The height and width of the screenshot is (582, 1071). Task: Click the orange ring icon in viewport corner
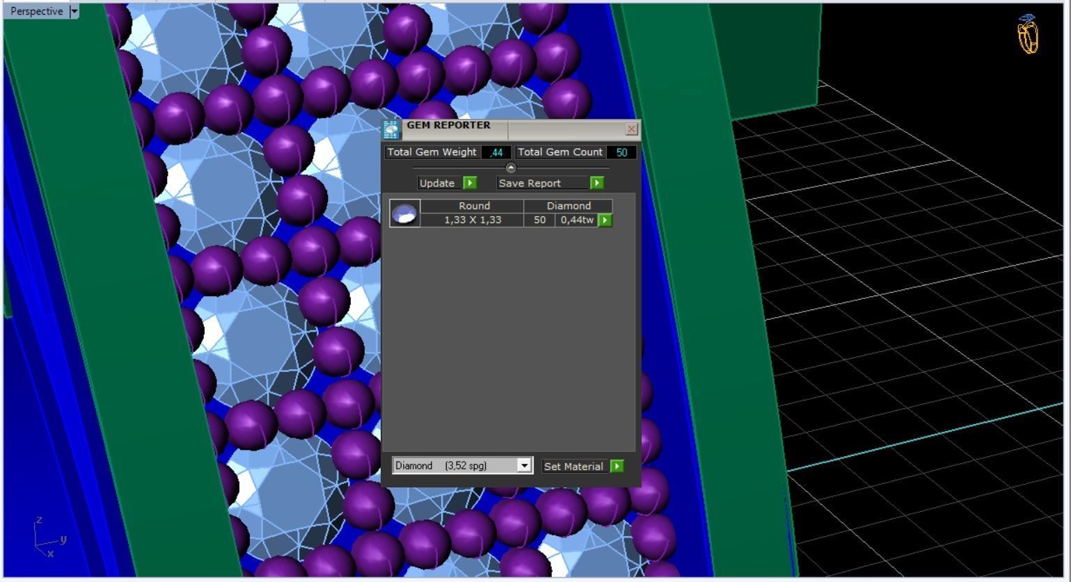[x=1028, y=34]
